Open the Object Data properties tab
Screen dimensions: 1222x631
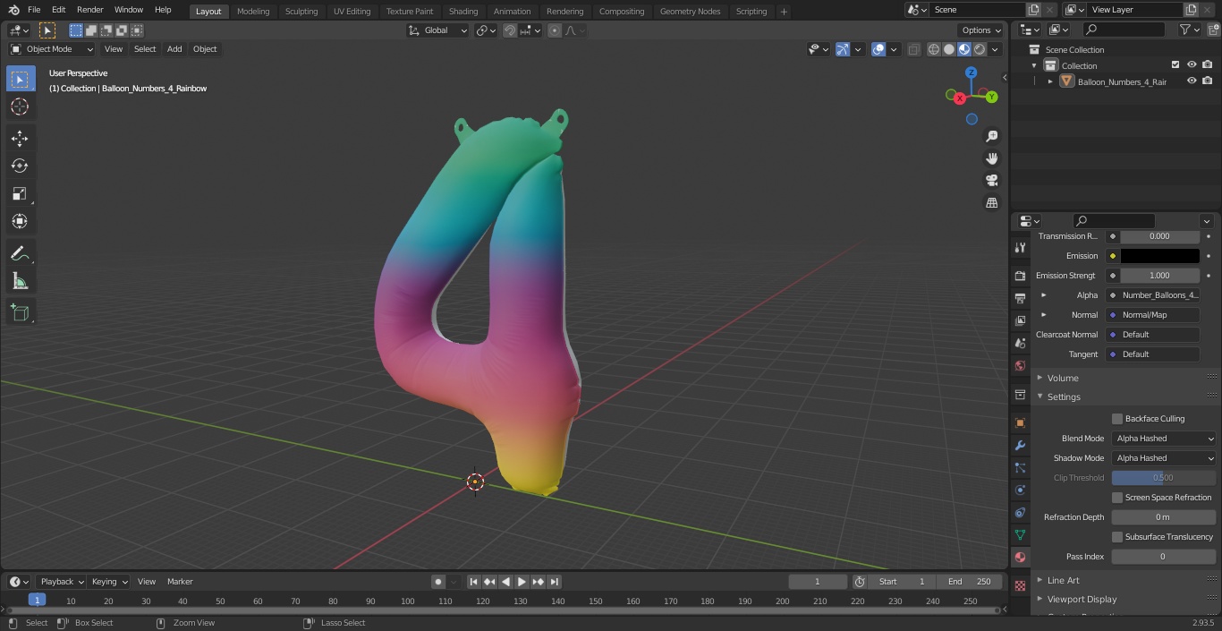coord(1020,534)
